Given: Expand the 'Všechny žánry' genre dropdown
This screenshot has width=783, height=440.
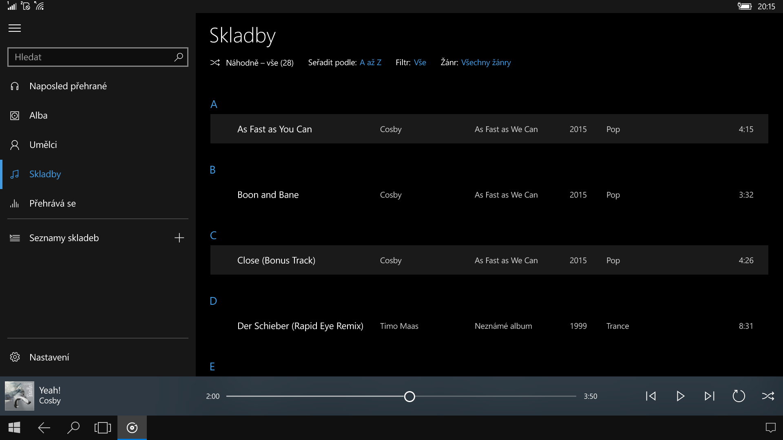Looking at the screenshot, I should 486,62.
